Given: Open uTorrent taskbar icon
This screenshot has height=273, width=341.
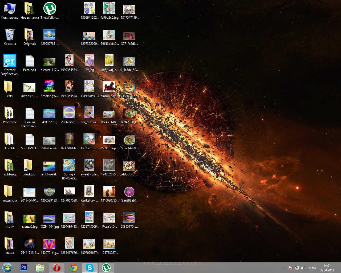Looking at the screenshot, I should [106, 268].
